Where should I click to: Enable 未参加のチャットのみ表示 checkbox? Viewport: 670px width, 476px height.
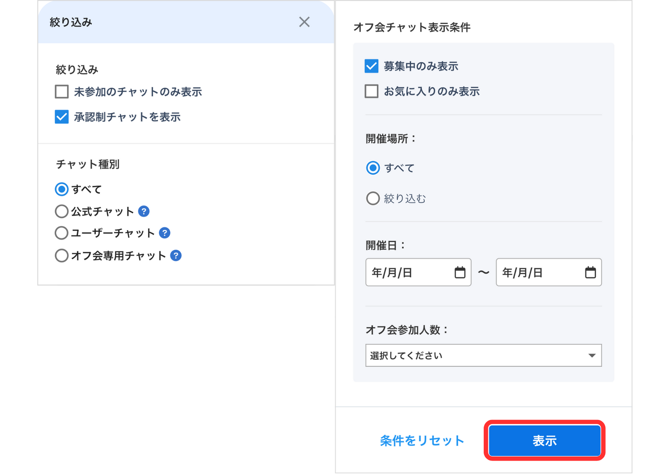click(62, 92)
